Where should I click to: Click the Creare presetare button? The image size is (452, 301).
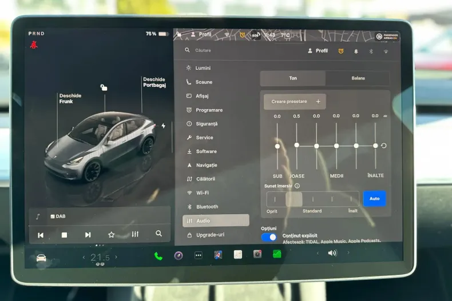pos(295,102)
